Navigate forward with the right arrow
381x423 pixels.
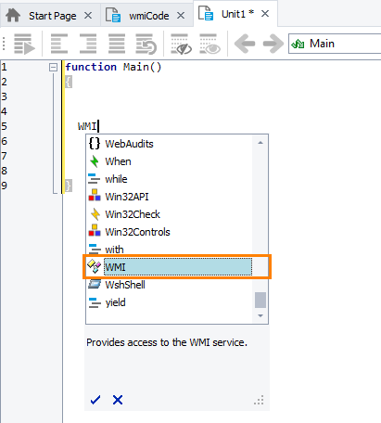click(x=273, y=44)
